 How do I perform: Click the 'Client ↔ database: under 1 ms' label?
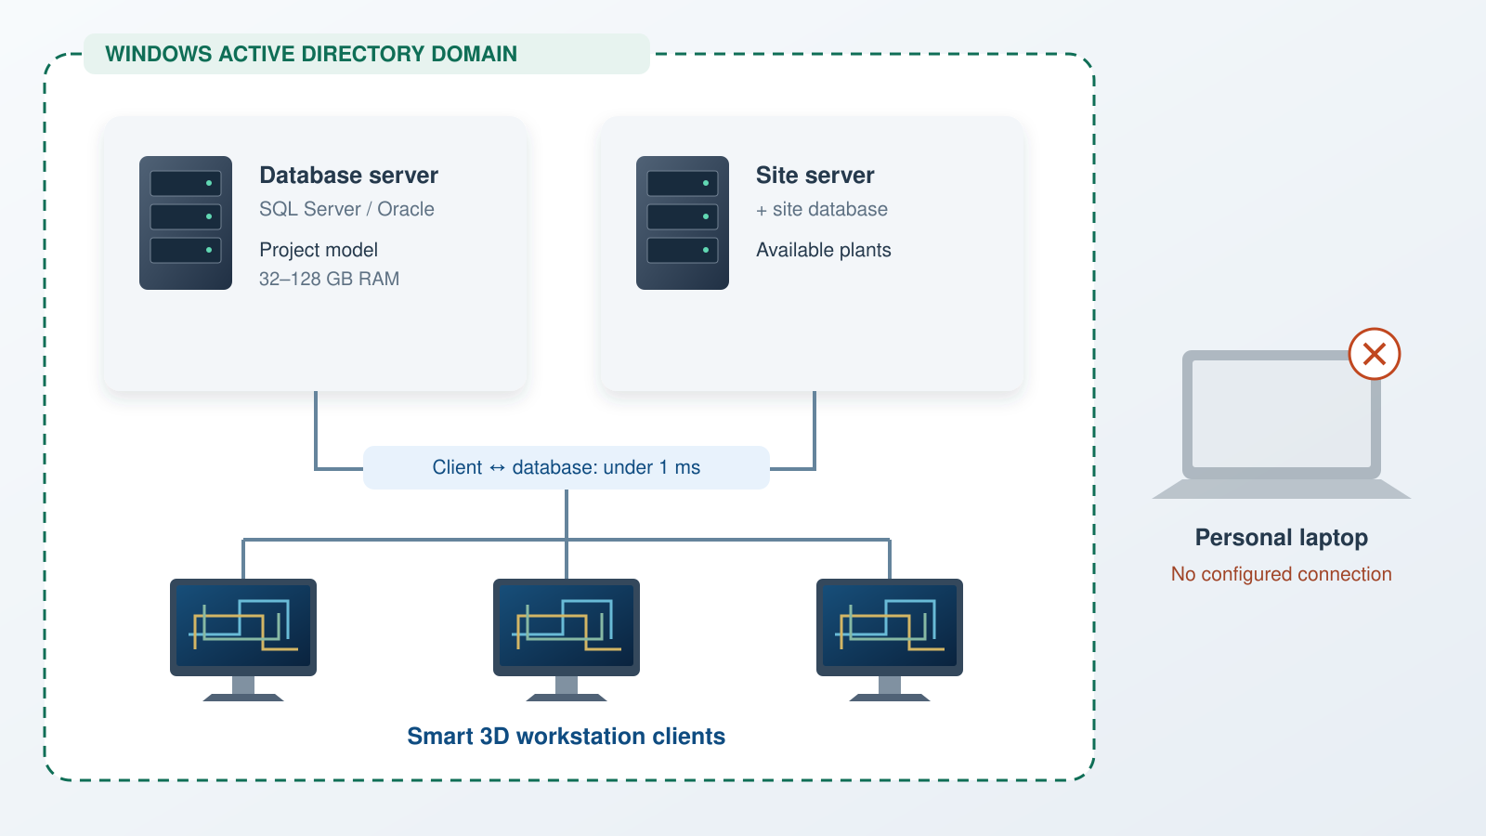(x=567, y=467)
